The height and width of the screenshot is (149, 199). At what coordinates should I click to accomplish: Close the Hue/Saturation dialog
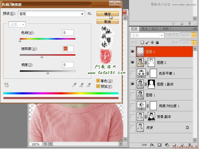[x=115, y=3]
